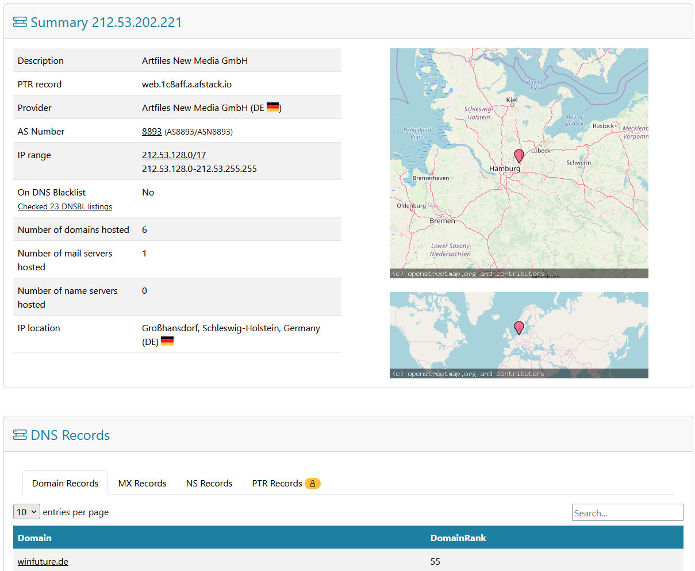
Task: Open the AS number 8893 link
Action: pos(152,132)
